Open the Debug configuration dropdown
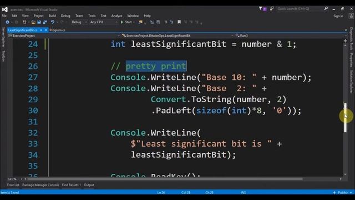Image resolution: width=355 pixels, height=200 pixels. [79, 22]
